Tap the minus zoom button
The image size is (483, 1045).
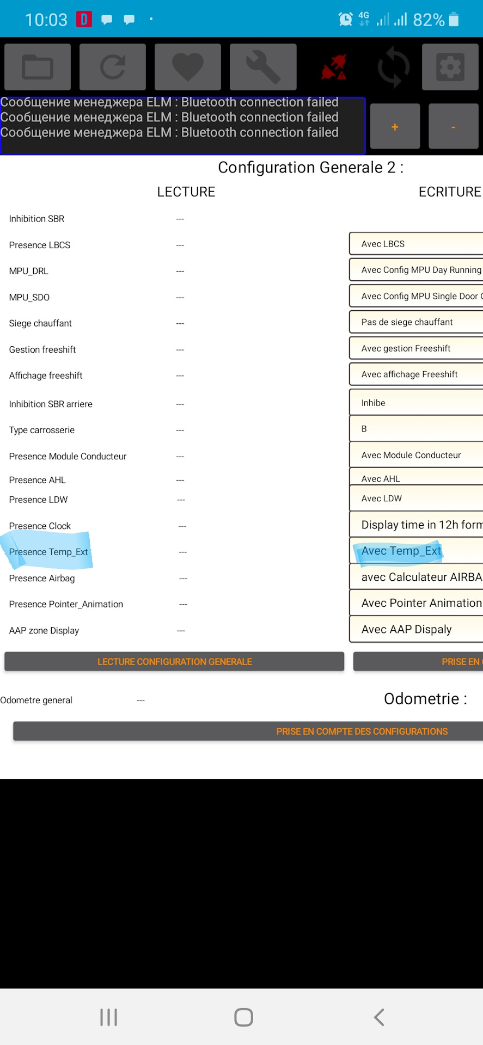coord(453,126)
